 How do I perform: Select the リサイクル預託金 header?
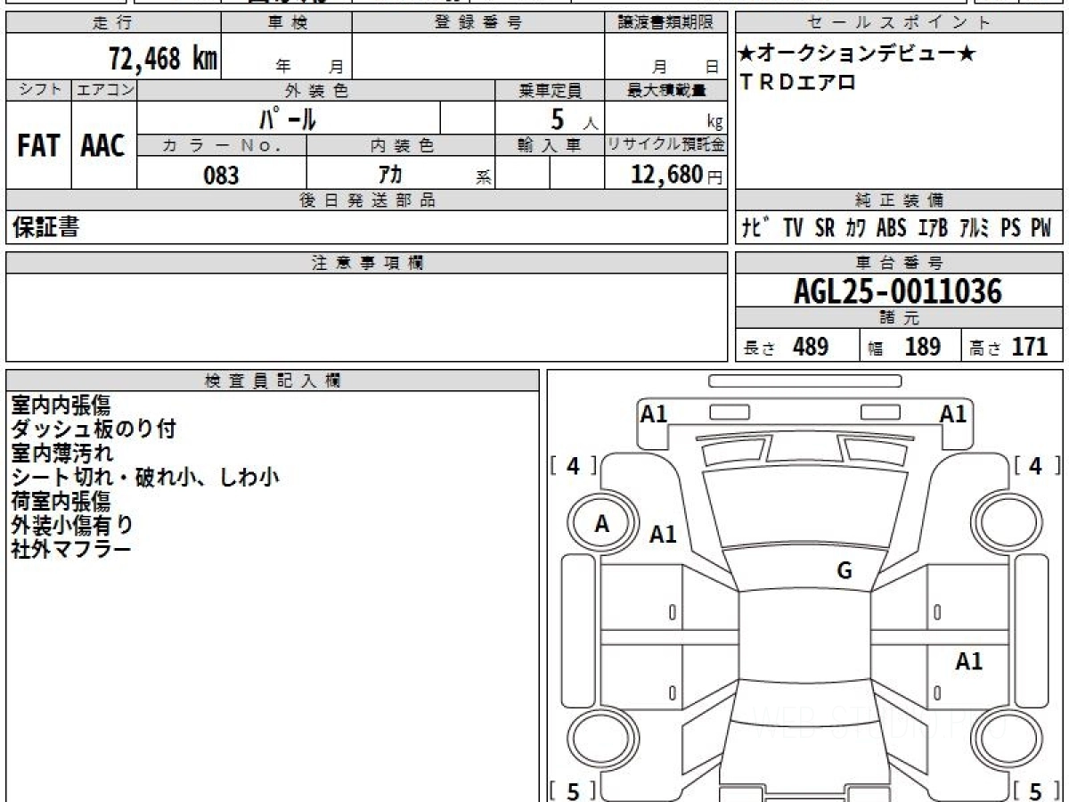pyautogui.click(x=666, y=145)
